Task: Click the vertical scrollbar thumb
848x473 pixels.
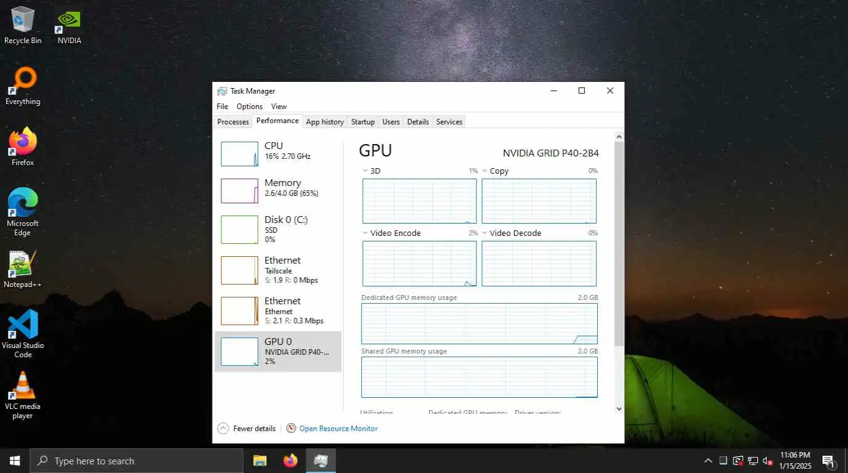Action: coord(619,243)
